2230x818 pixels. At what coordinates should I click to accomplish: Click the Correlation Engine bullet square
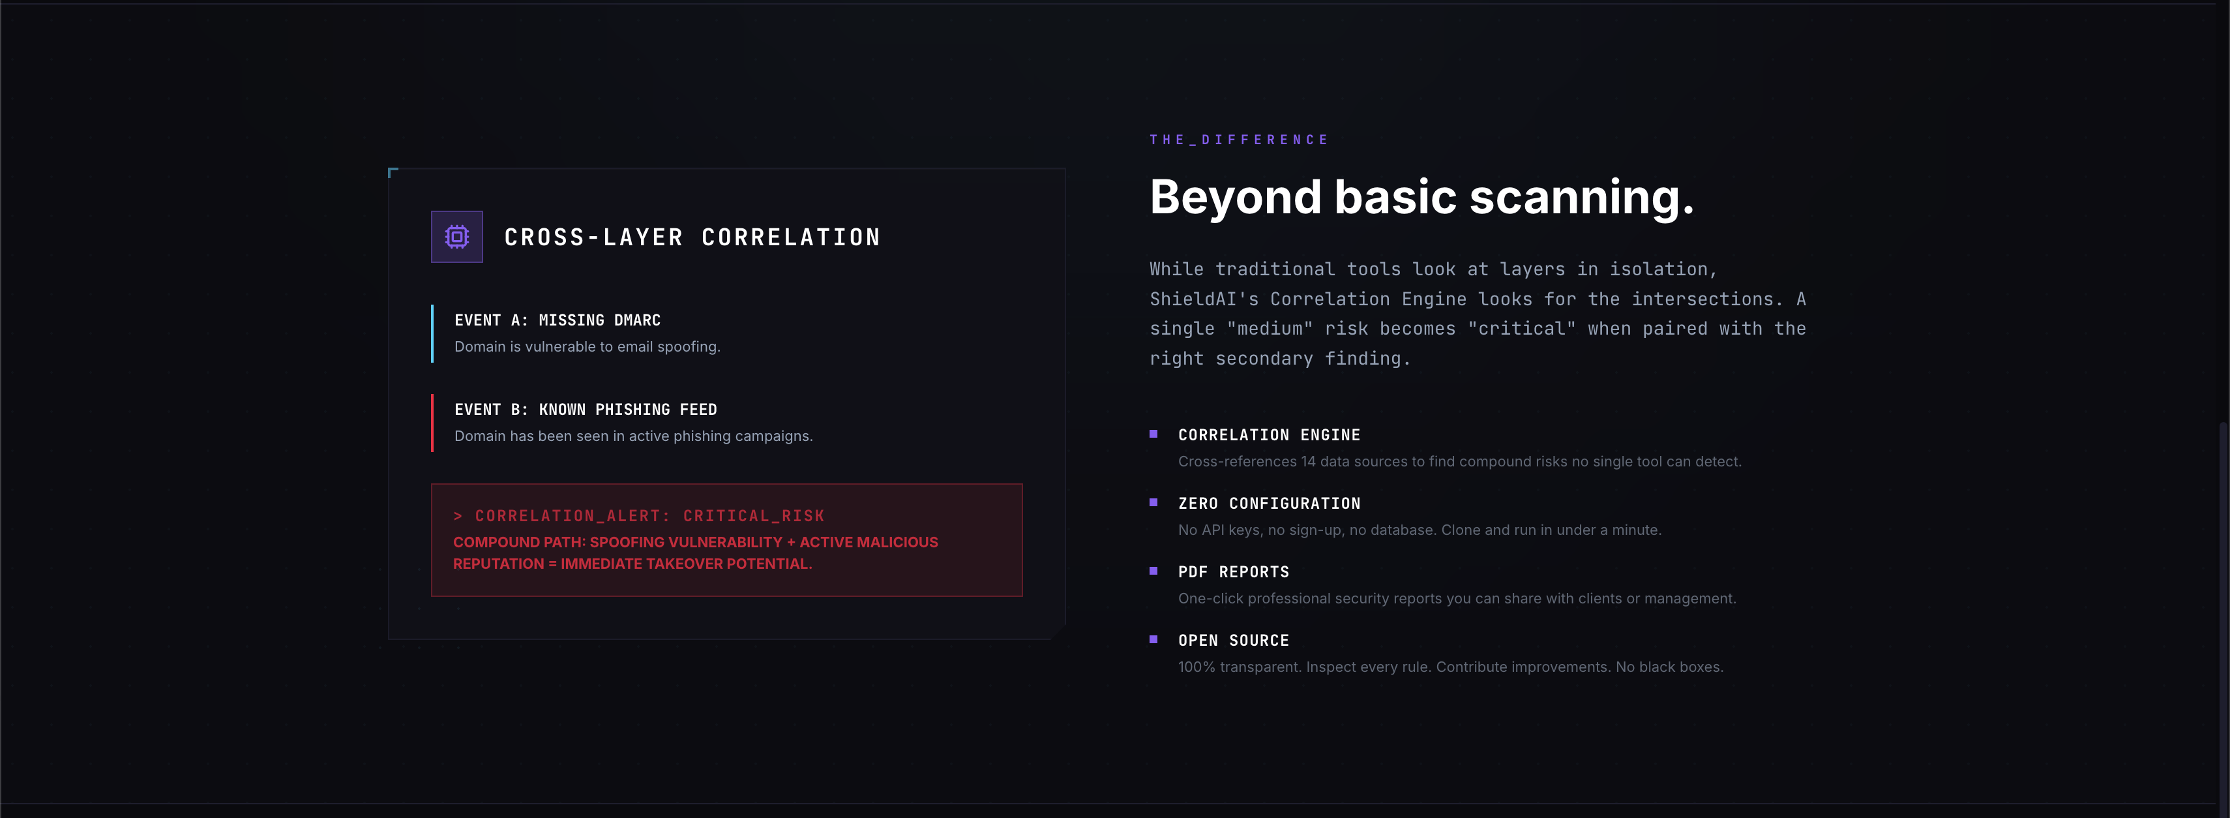(x=1153, y=434)
